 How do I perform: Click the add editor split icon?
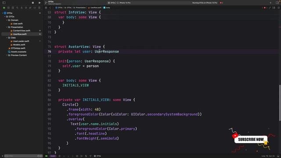[279, 8]
